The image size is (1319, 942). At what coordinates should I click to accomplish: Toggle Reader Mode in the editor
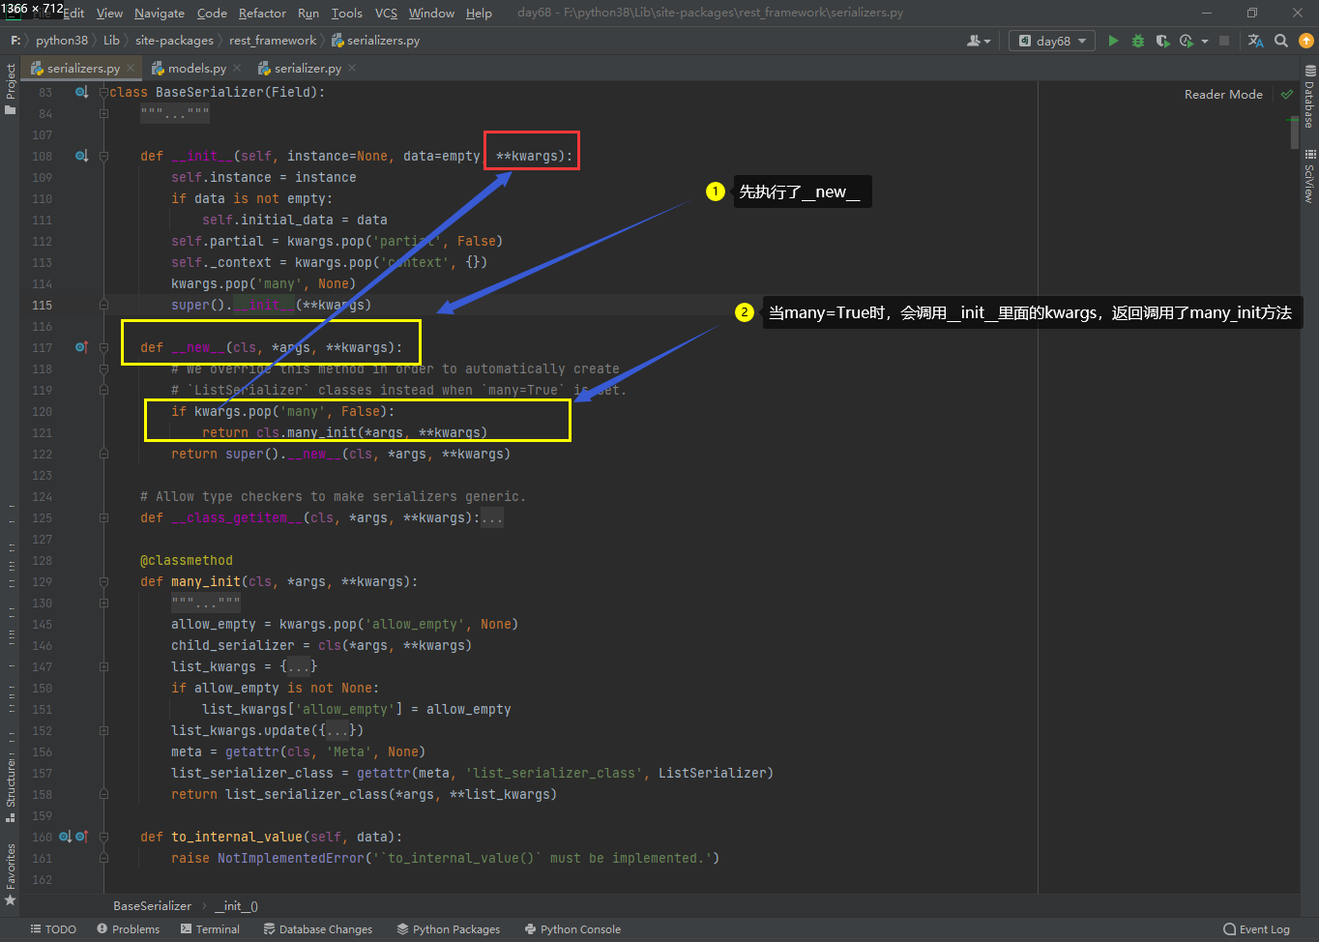tap(1223, 94)
